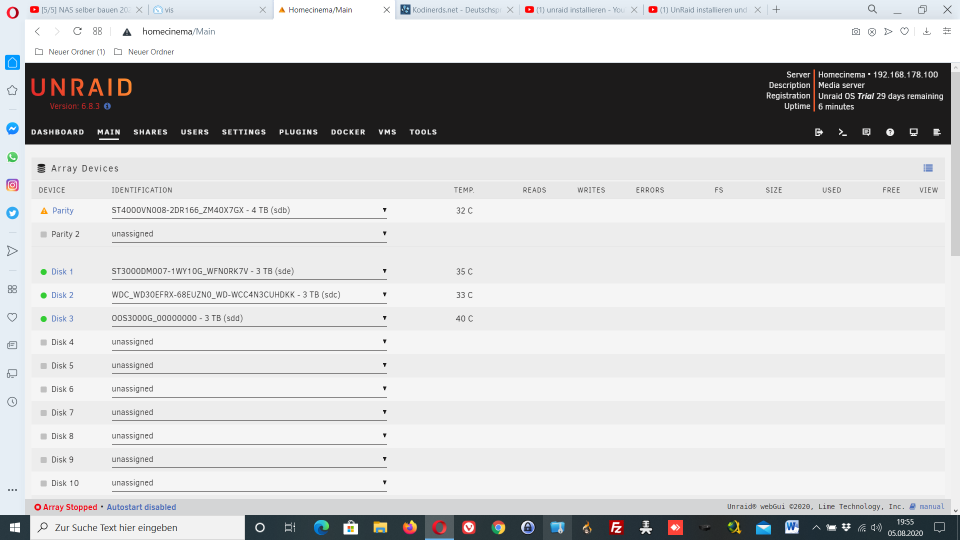Open a new browser tab
This screenshot has height=540, width=960.
[x=776, y=9]
